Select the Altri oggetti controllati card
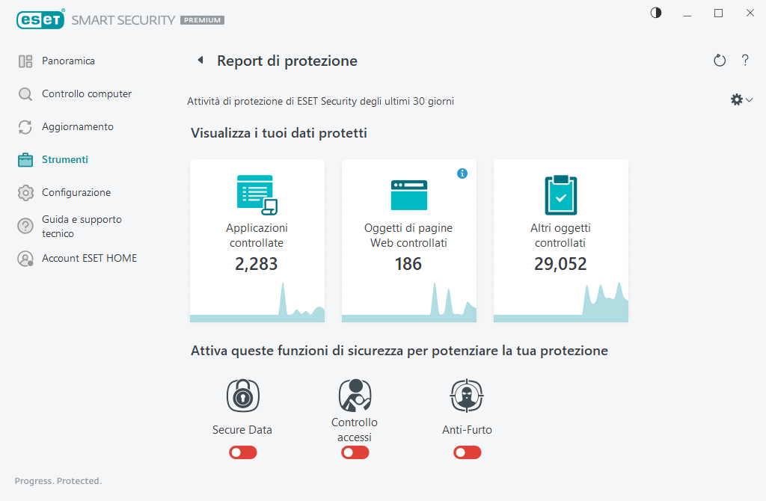Viewport: 766px width, 501px height. point(560,240)
